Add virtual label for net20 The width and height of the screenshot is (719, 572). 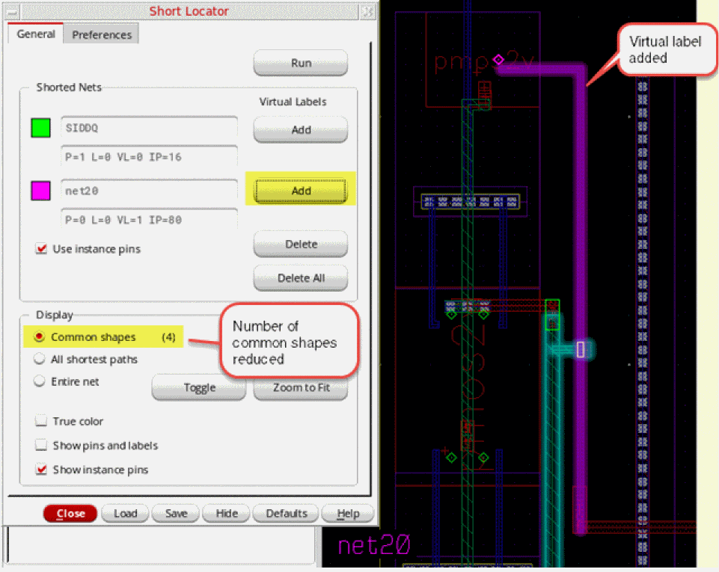click(301, 191)
